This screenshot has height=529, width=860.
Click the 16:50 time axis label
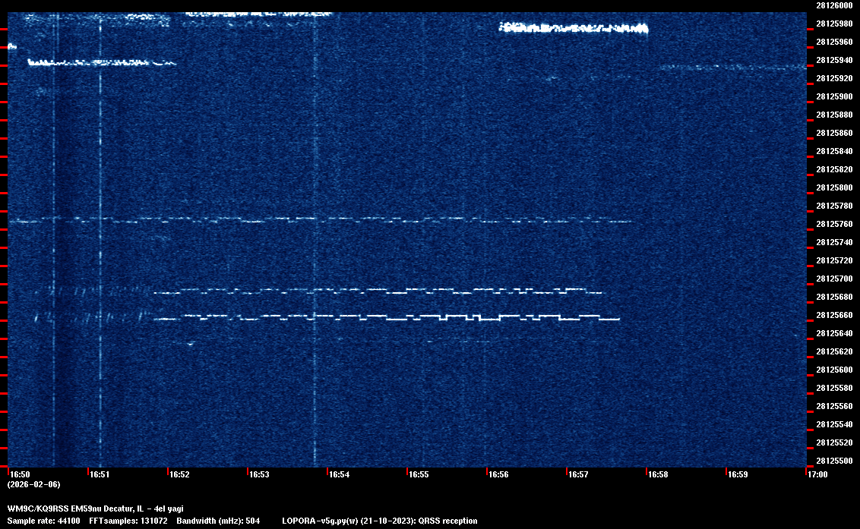tap(20, 474)
